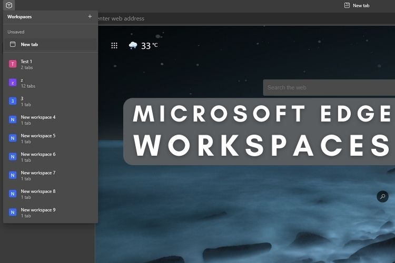Switch to New workspace 5
Image resolution: width=395 pixels, height=263 pixels.
point(51,138)
